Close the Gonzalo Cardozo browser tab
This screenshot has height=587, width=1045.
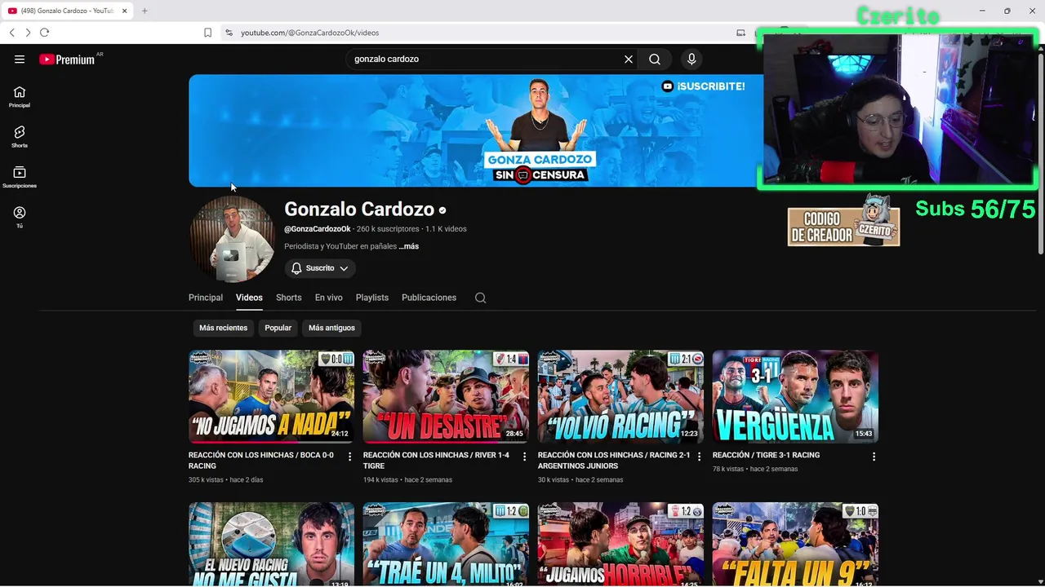[124, 11]
